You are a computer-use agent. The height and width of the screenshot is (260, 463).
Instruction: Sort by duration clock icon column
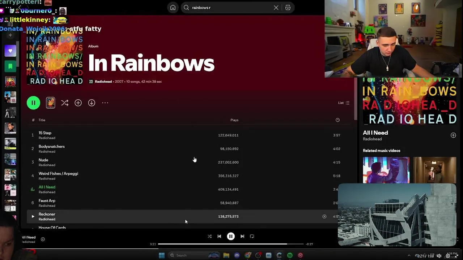tap(337, 120)
